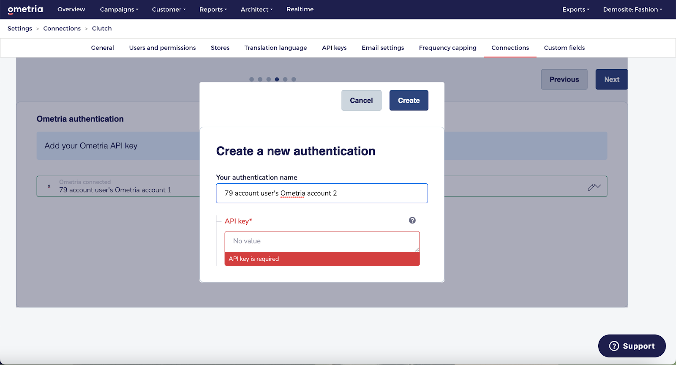Viewport: 676px width, 365px height.
Task: Click the Ometria connected status icon
Action: (x=49, y=186)
